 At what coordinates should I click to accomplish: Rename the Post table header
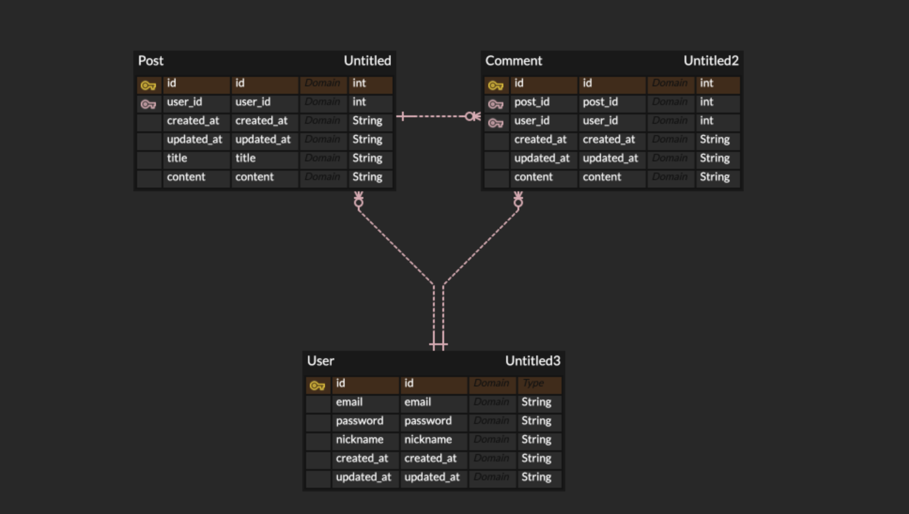(151, 60)
